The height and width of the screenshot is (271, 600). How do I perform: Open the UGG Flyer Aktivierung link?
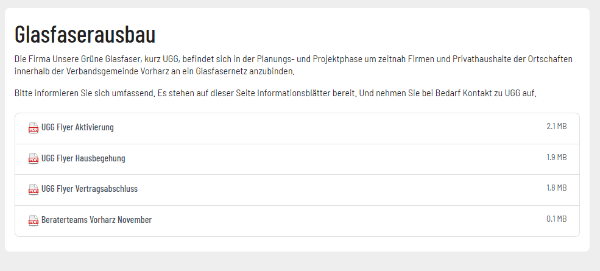[77, 128]
